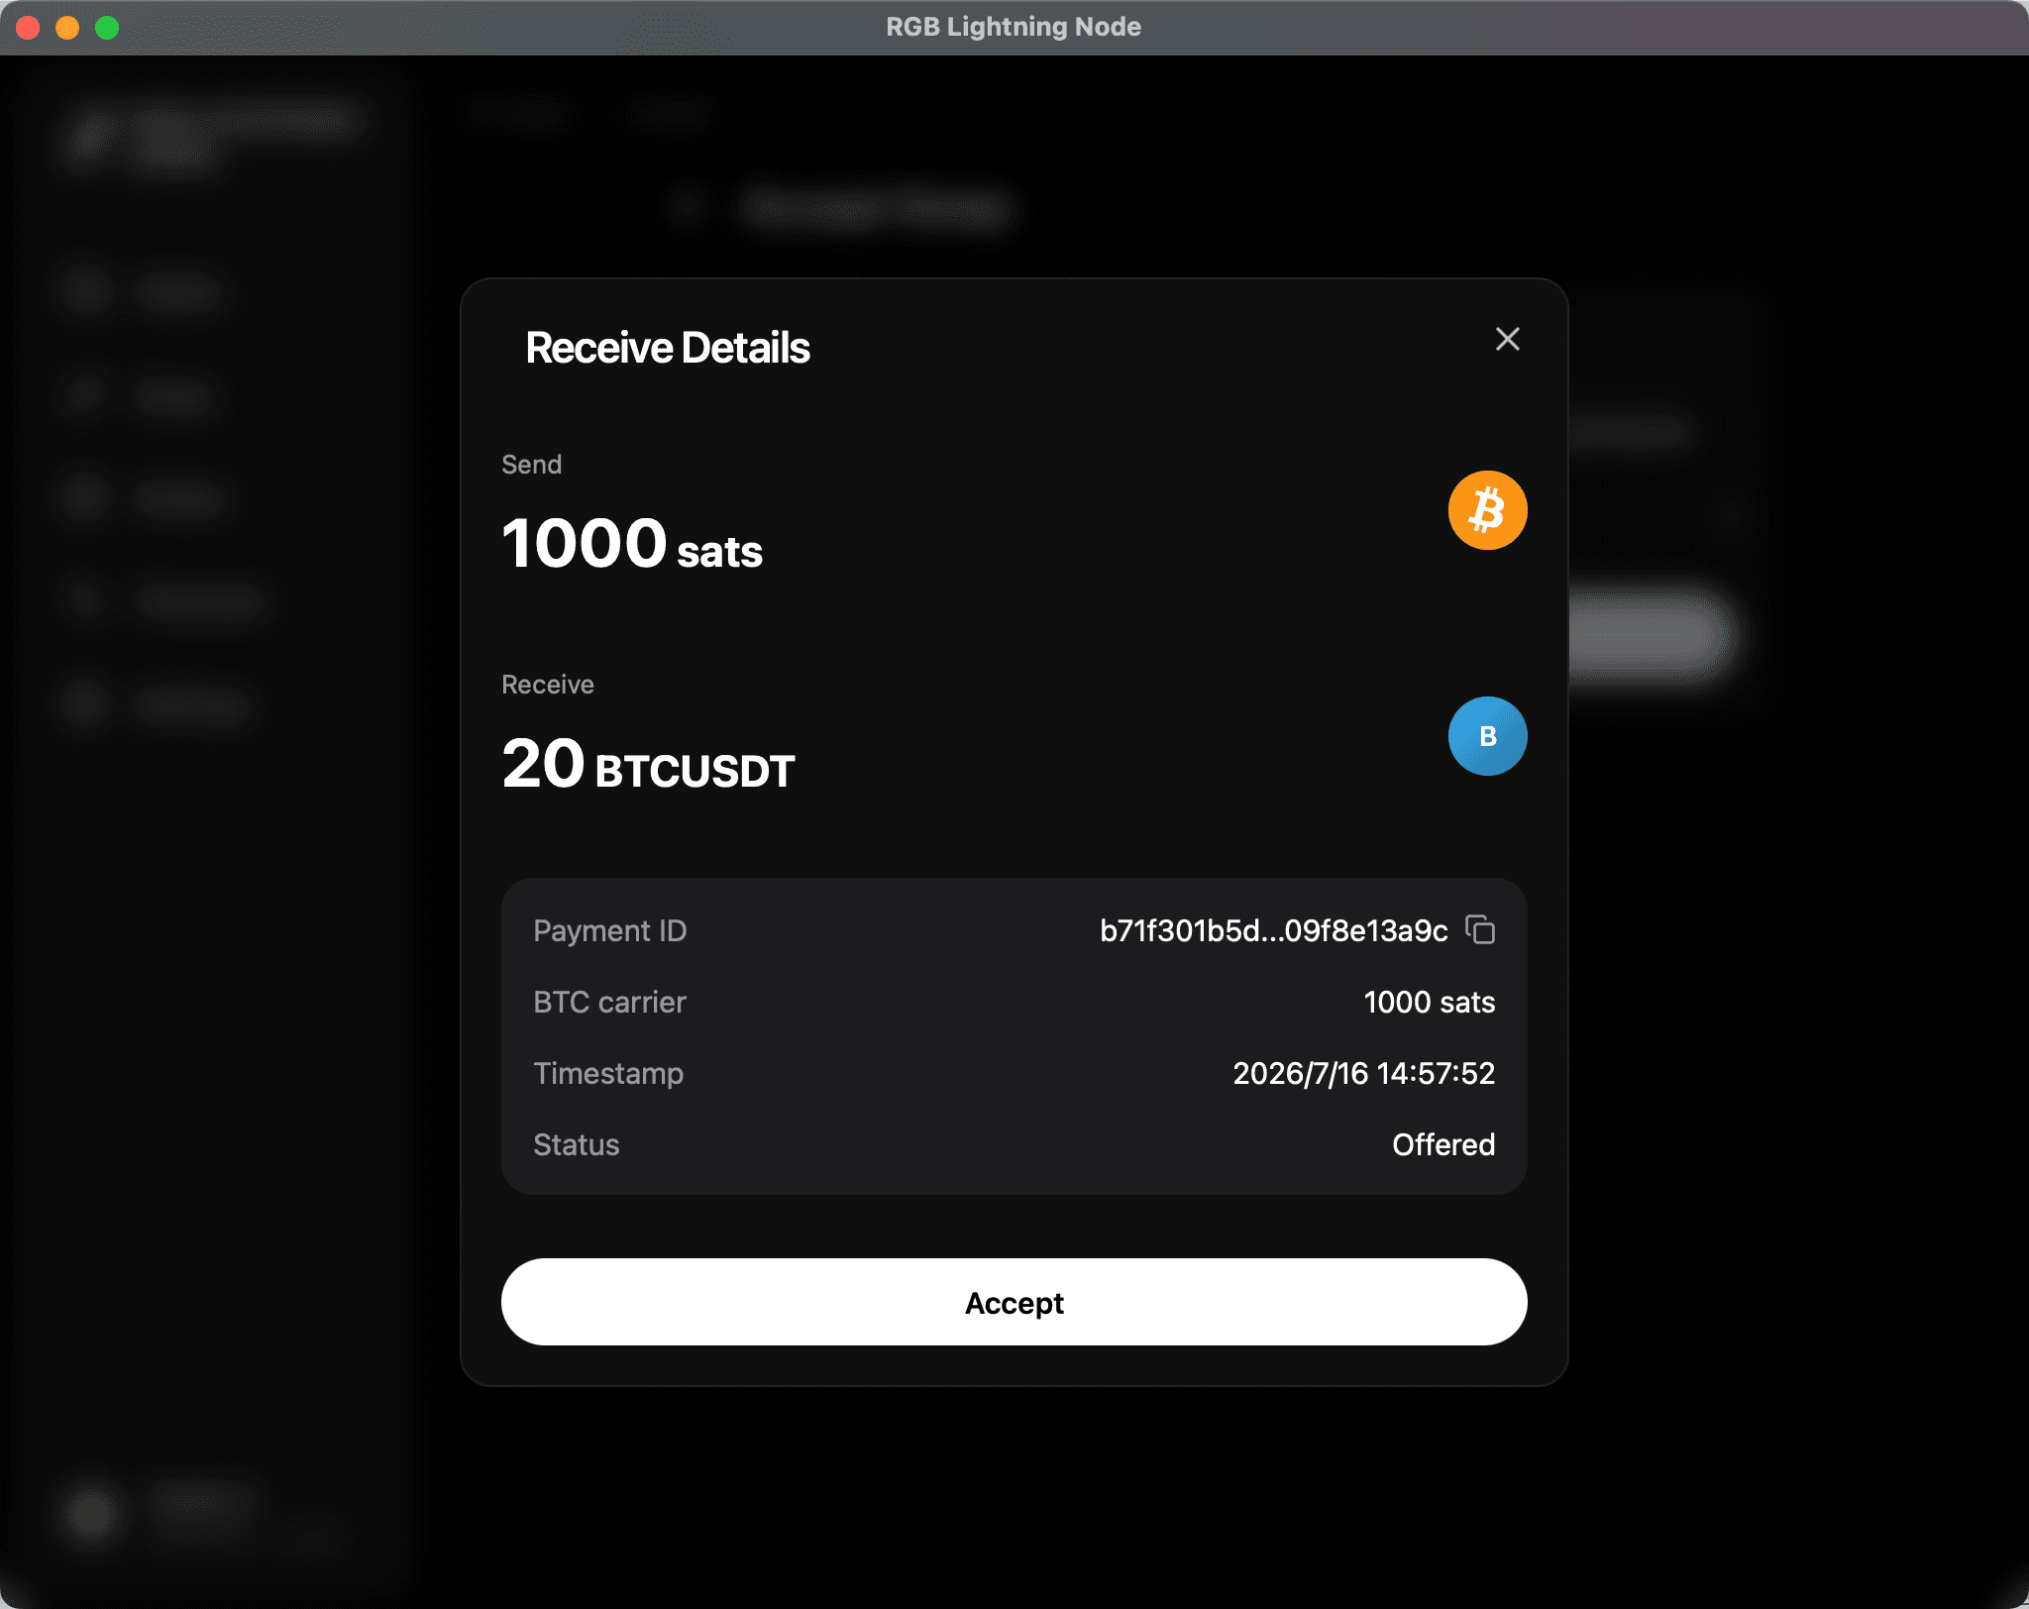Minimize the window with yellow button

[67, 28]
